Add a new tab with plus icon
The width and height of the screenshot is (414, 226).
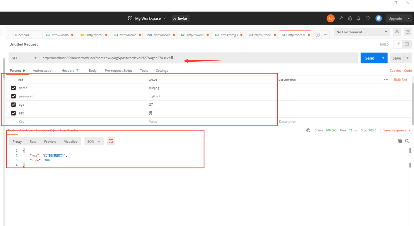click(318, 35)
